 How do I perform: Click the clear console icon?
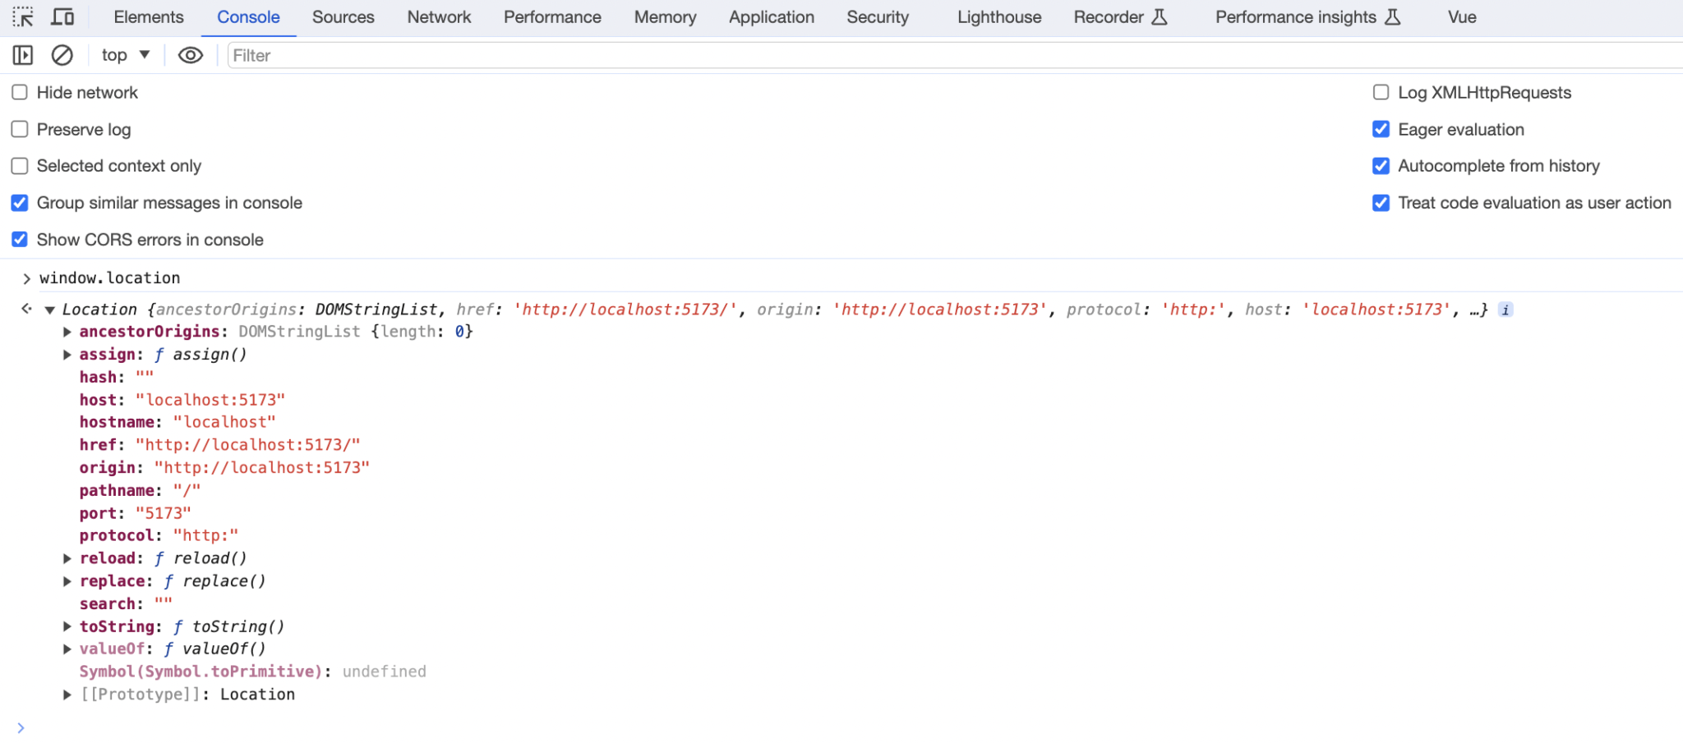[x=62, y=55]
